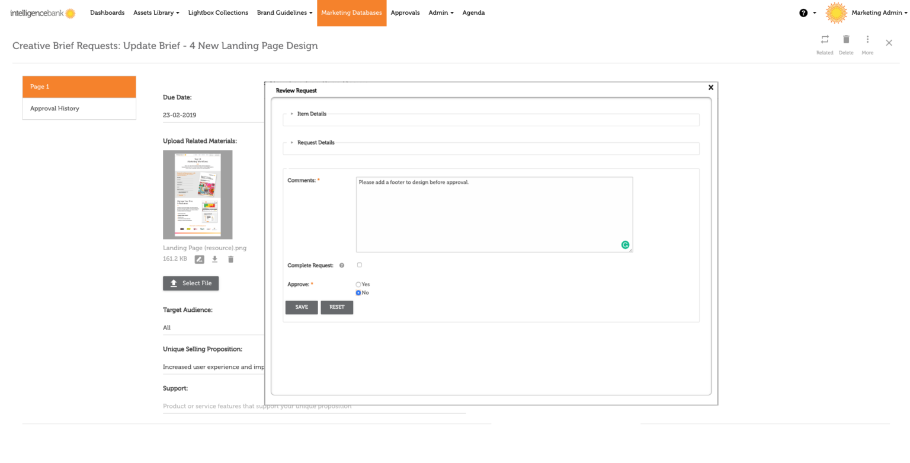This screenshot has height=463, width=910.
Task: Go to Lightbox Collections menu
Action: coord(218,13)
